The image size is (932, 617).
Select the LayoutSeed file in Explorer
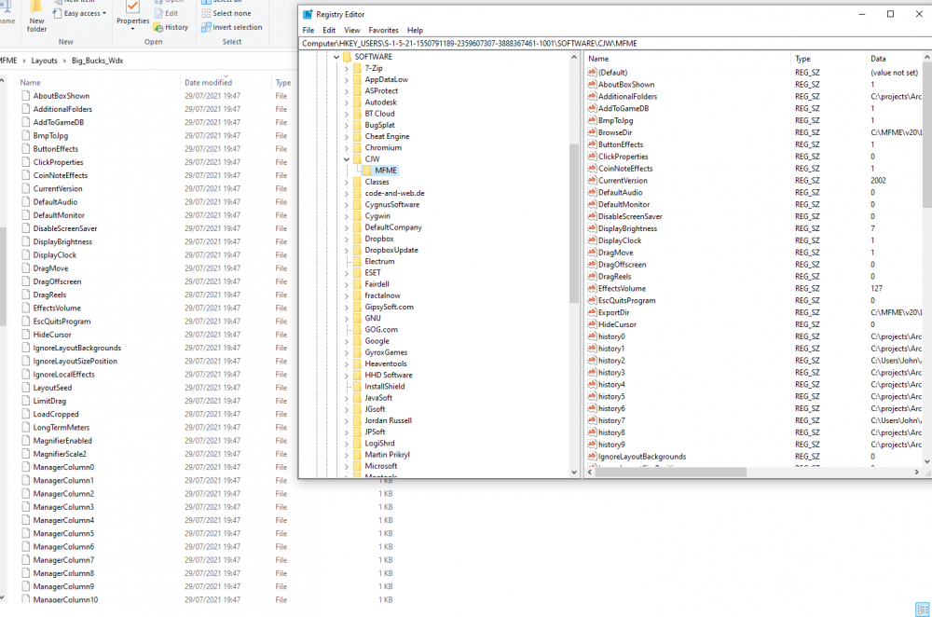pyautogui.click(x=52, y=388)
